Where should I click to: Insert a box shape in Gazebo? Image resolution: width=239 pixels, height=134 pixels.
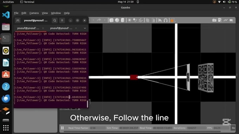(x=111, y=20)
